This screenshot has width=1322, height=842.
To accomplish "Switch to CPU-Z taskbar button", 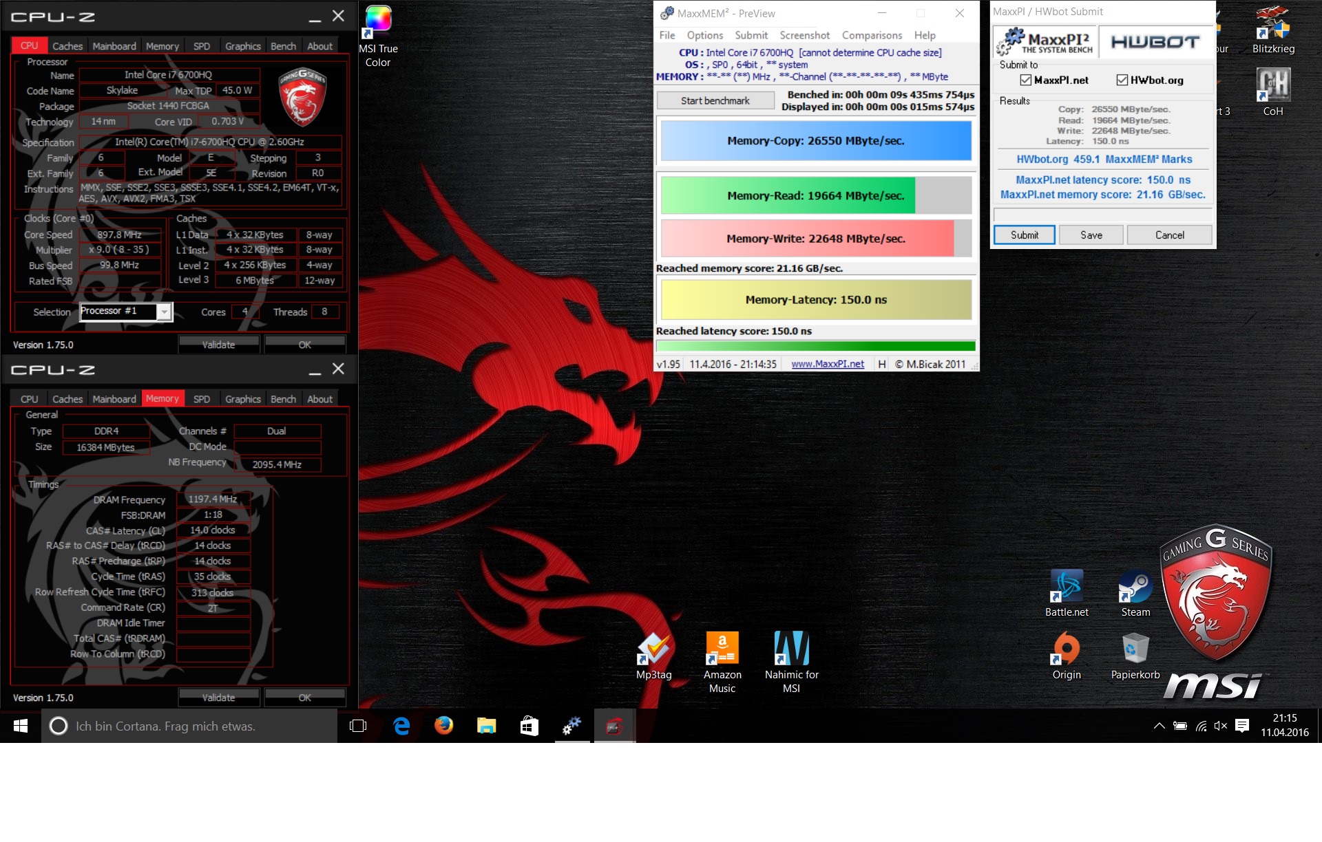I will [x=614, y=726].
